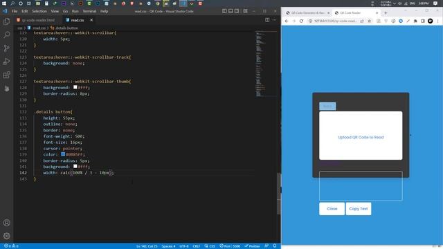Open a new browser tab

click(386, 13)
